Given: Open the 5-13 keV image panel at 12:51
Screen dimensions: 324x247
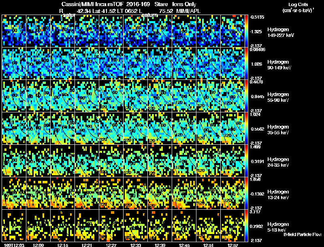Looking at the screenshot, I should (208, 226).
